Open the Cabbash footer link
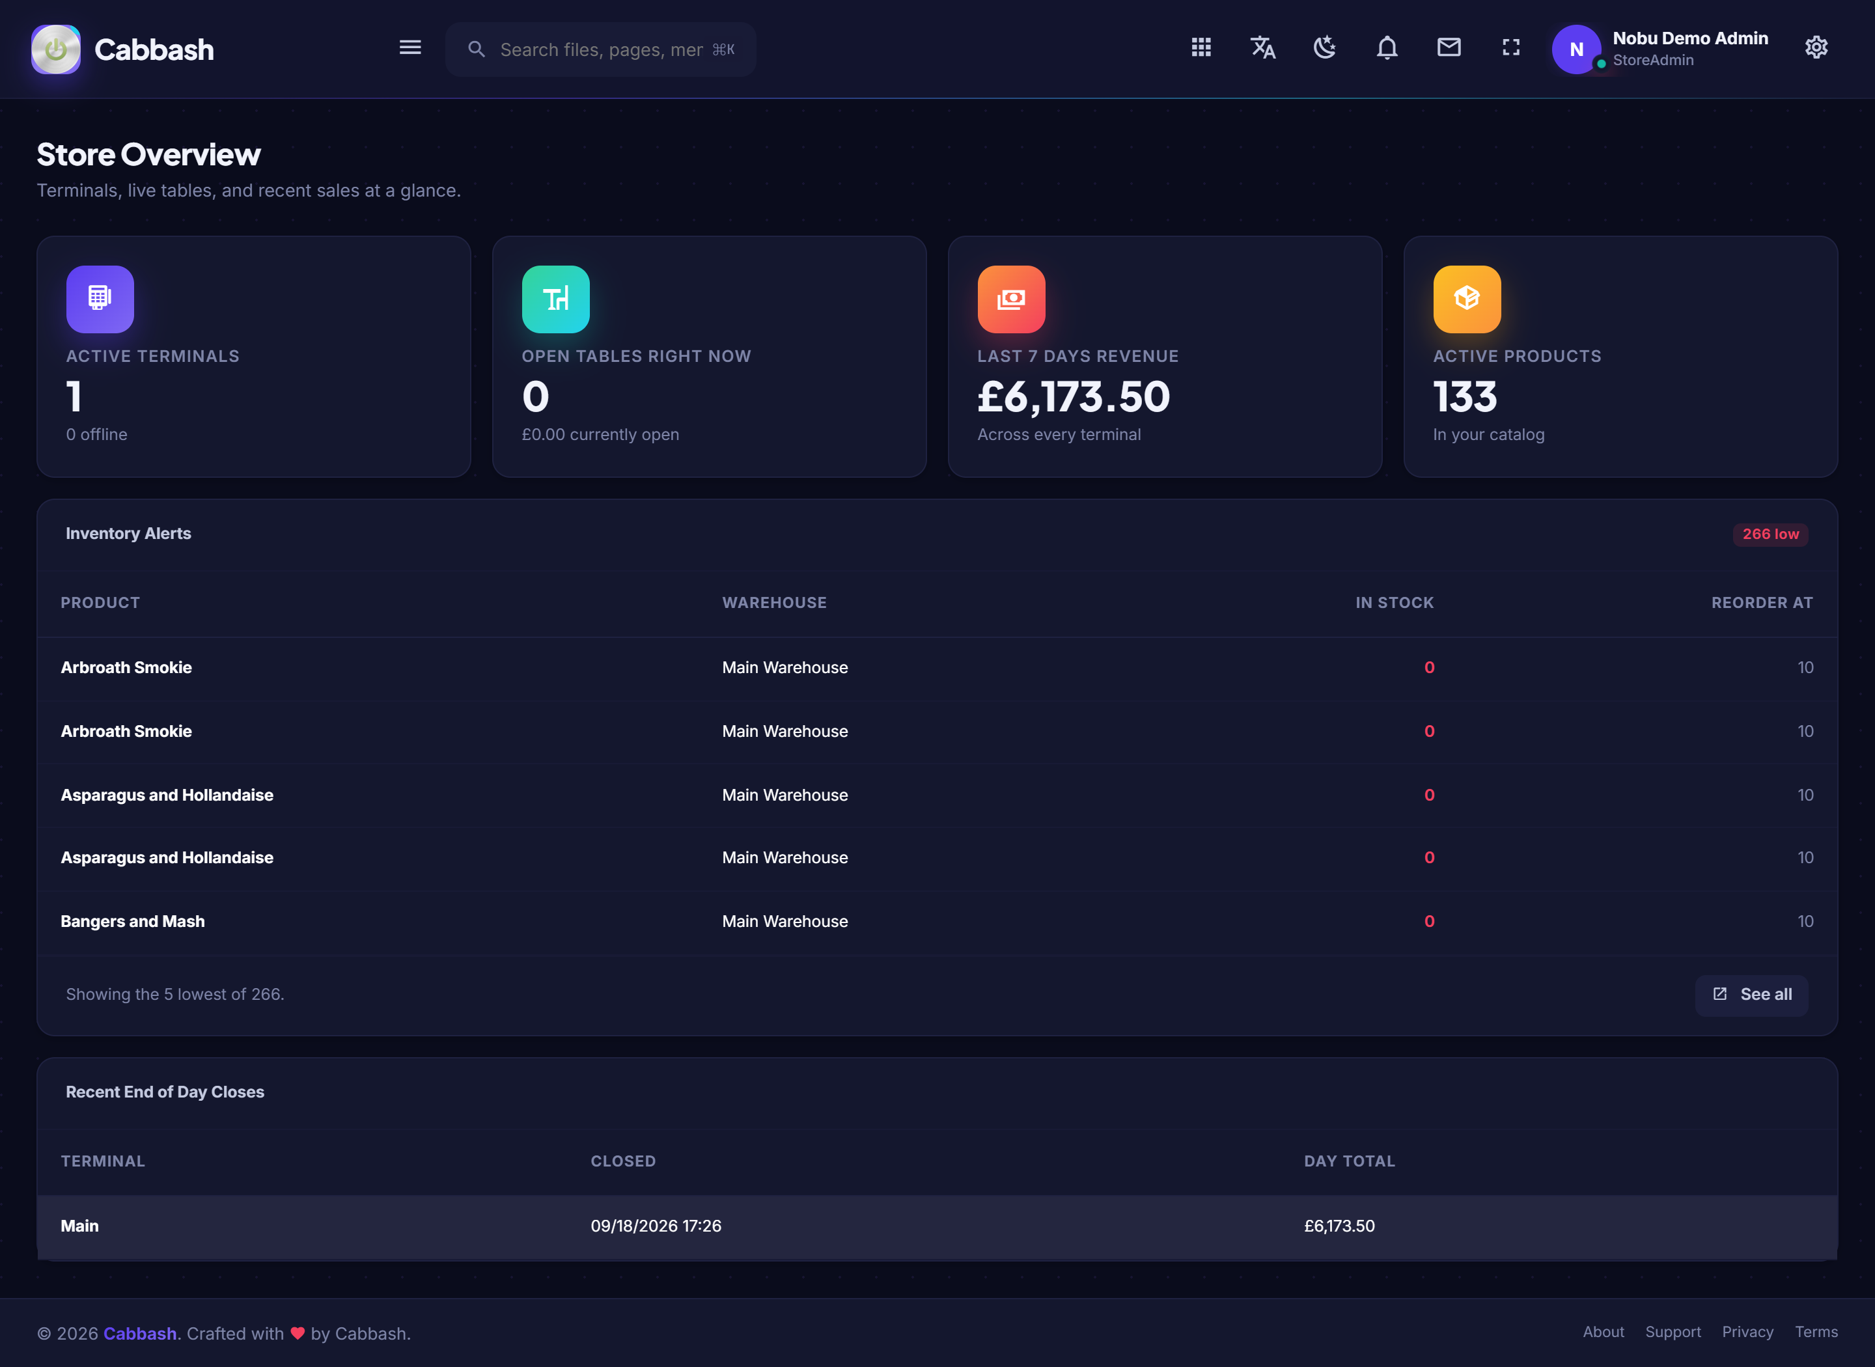Viewport: 1875px width, 1367px height. click(140, 1333)
